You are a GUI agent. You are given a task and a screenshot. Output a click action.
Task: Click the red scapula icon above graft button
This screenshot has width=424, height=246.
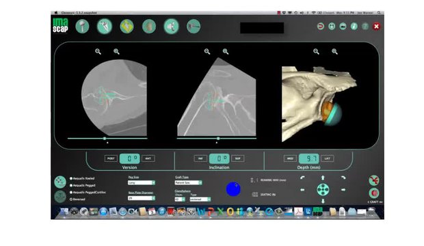tap(374, 180)
